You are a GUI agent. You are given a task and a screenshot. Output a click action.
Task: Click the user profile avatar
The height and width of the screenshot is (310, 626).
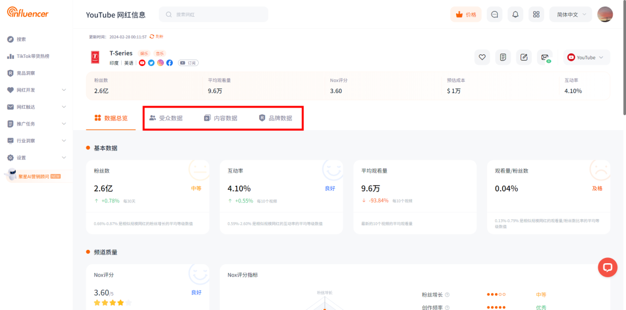[605, 14]
